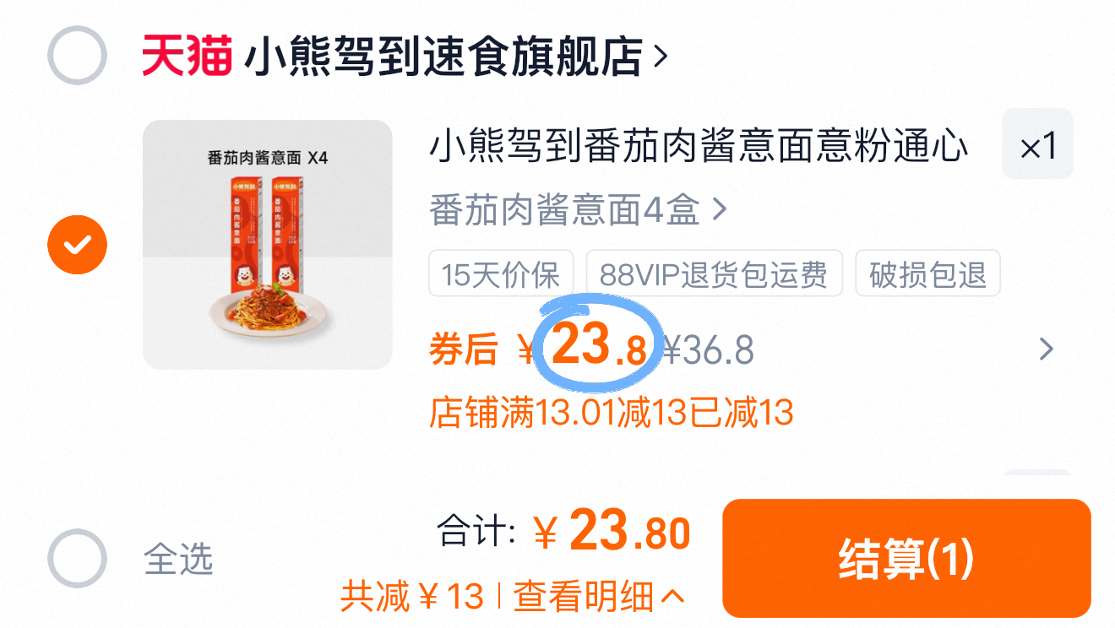Open the pasta product thumbnail image

[x=268, y=245]
